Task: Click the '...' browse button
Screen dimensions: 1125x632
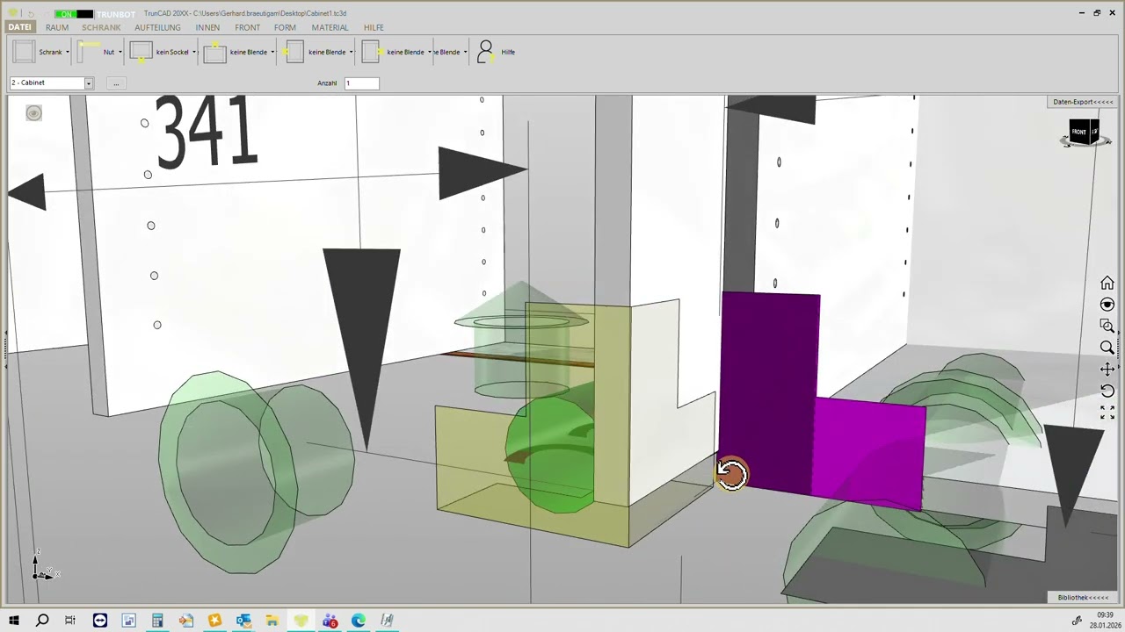Action: click(x=116, y=83)
